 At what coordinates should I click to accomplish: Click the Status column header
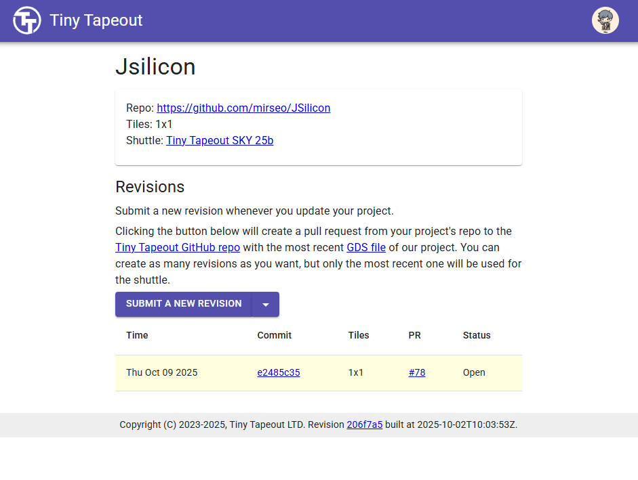[x=477, y=335]
